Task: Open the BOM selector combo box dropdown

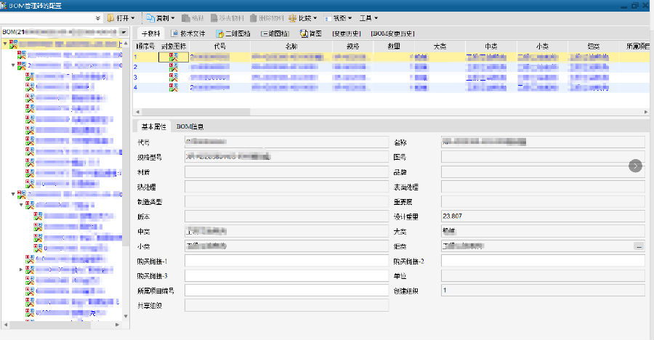Action: point(124,33)
